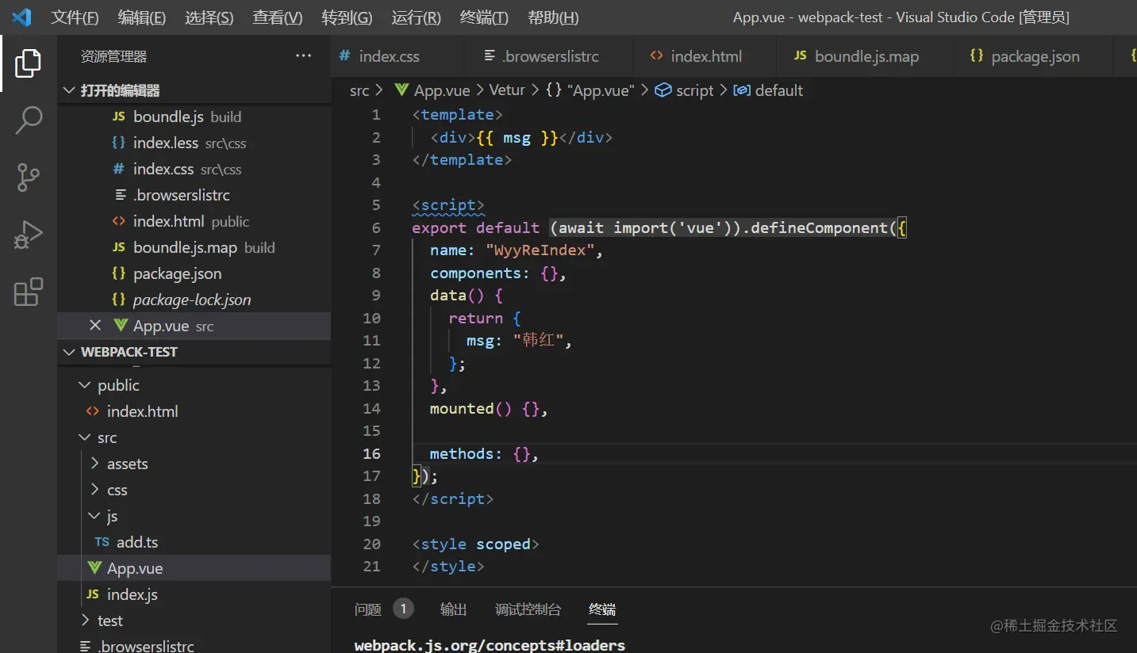Close App.vue in open editors list

tap(95, 326)
